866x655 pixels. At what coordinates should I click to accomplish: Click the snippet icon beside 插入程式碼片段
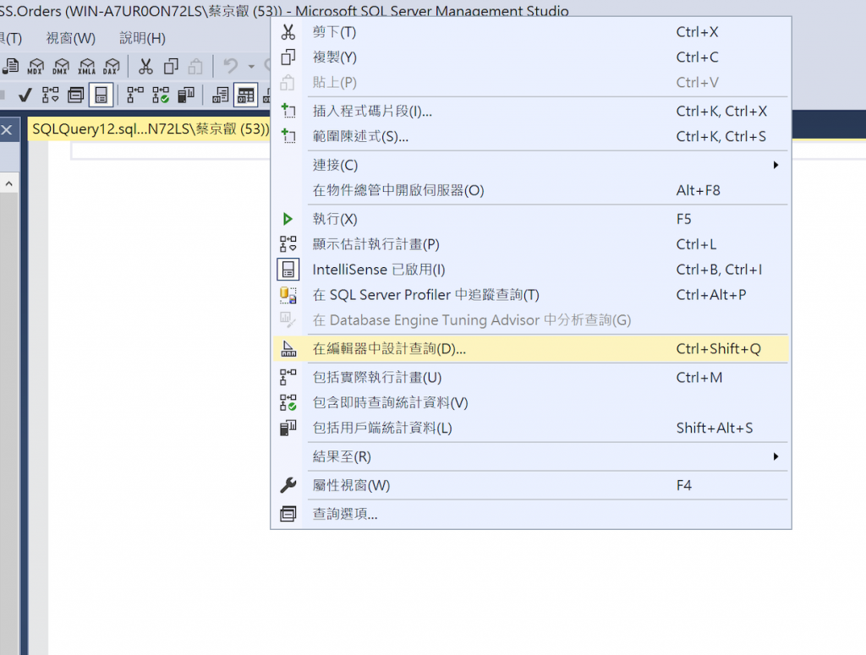pos(288,112)
